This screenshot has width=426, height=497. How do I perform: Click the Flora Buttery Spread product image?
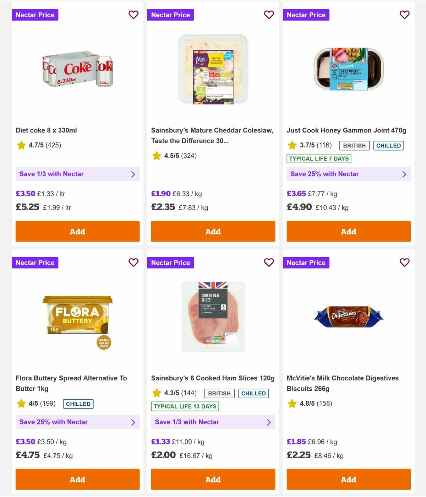(x=77, y=317)
